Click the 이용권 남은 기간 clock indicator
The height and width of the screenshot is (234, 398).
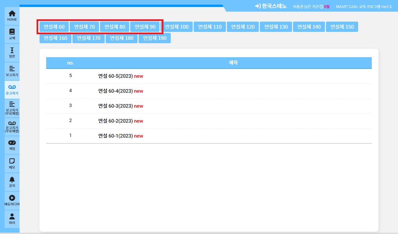point(321,7)
